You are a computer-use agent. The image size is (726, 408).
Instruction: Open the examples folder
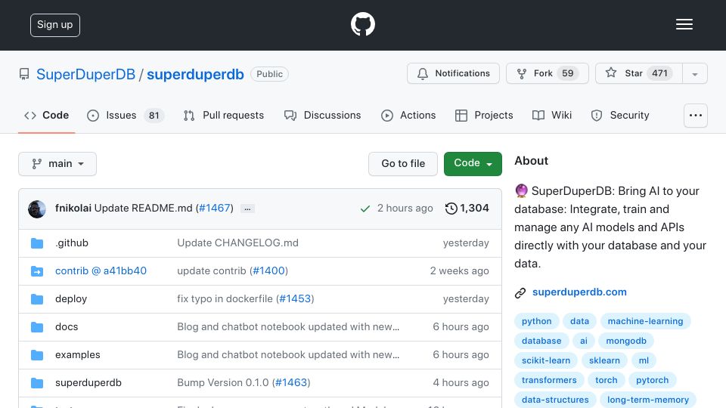pos(78,355)
